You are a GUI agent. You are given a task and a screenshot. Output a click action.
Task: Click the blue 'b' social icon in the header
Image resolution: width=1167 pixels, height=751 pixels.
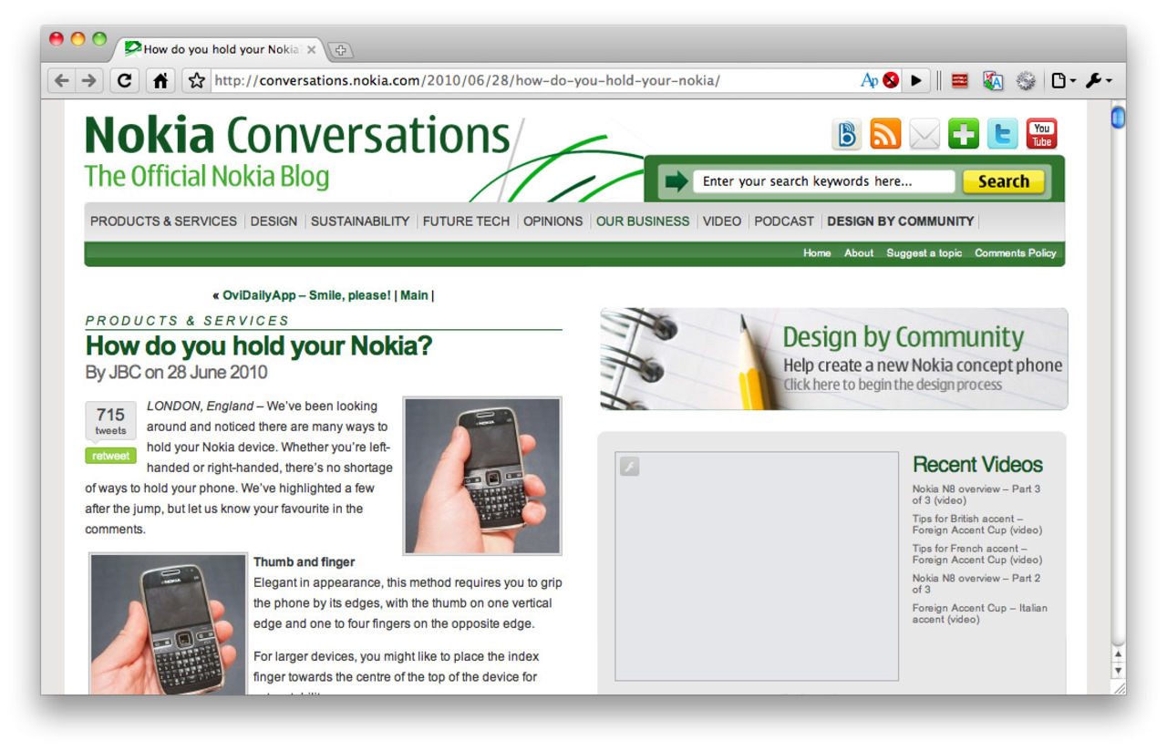(x=847, y=134)
